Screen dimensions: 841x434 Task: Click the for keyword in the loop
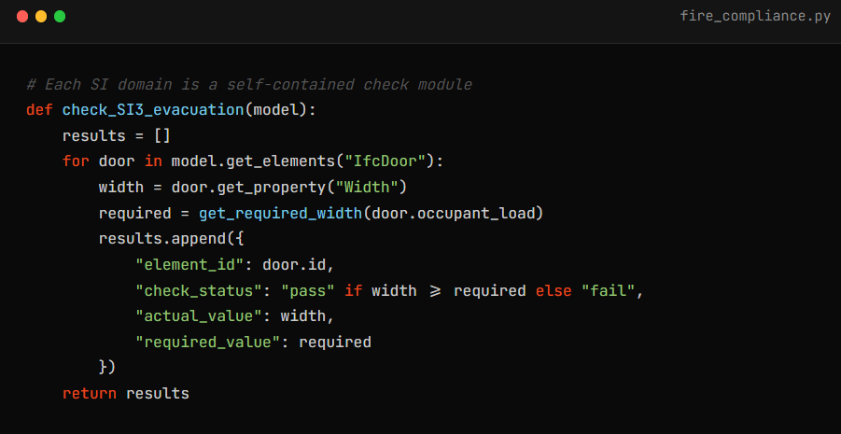pos(76,161)
